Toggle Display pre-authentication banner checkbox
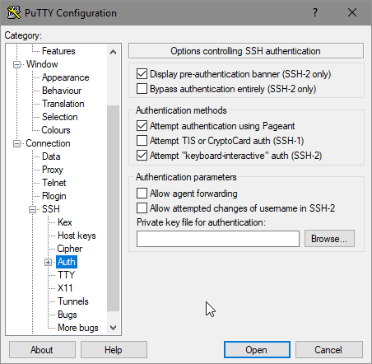Screen dimensions: 372x364 pos(142,74)
